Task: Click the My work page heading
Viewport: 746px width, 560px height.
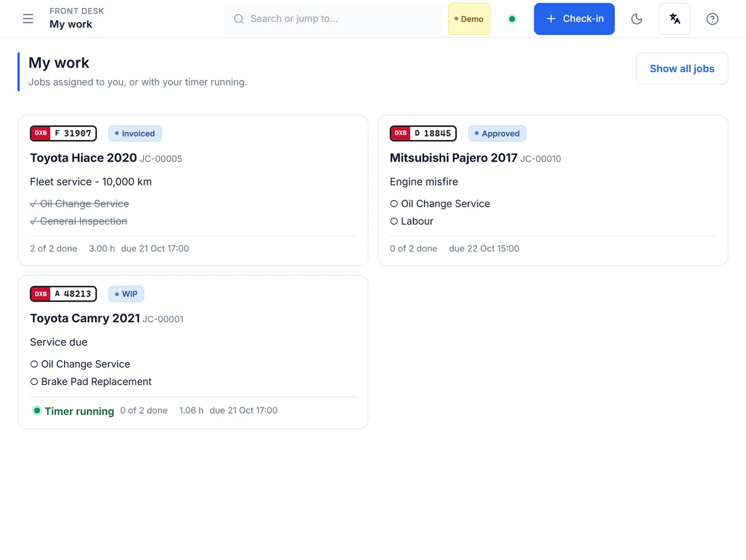Action: pos(59,63)
